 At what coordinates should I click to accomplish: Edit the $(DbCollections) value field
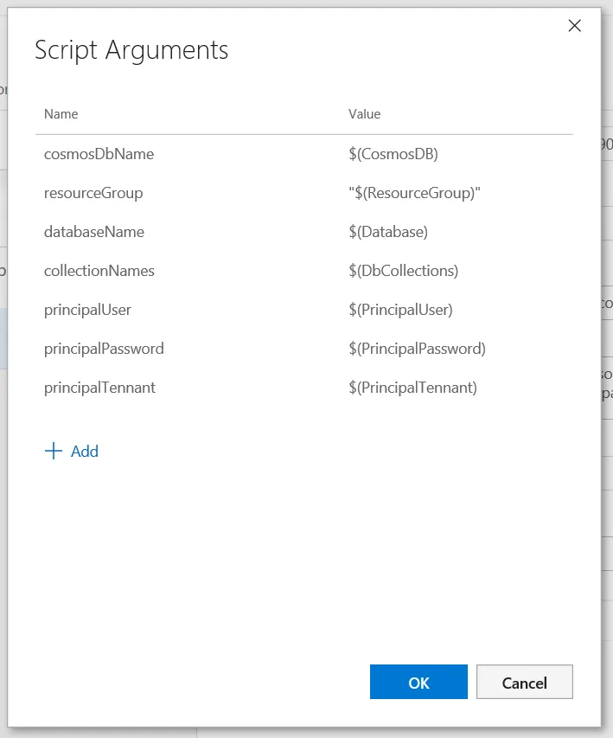pos(403,271)
